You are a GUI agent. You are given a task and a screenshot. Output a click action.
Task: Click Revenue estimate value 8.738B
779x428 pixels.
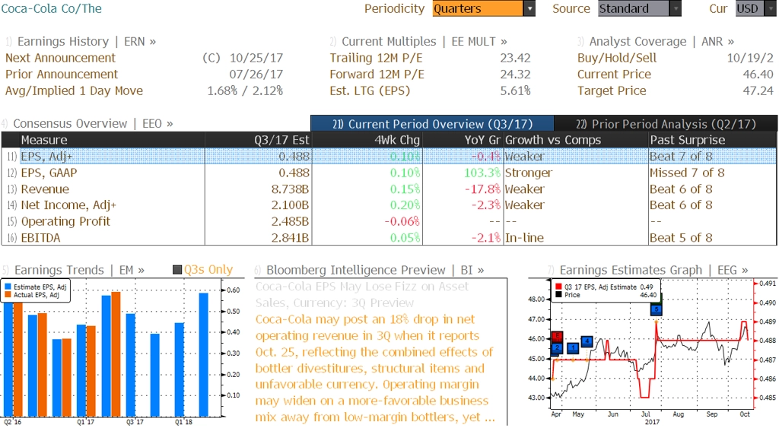pos(290,189)
